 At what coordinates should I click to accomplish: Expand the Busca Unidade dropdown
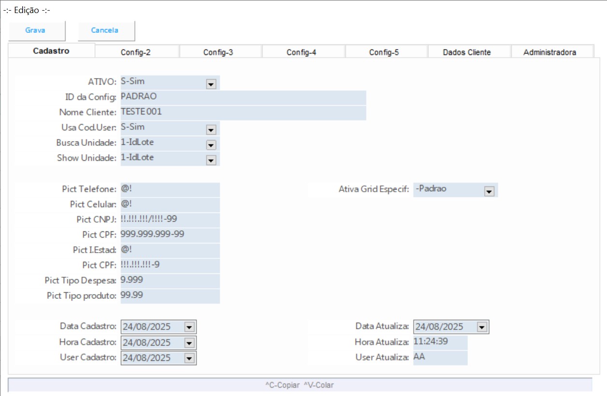[x=211, y=145]
